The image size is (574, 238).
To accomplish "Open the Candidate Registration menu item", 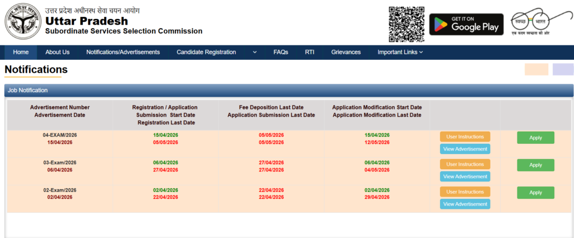I will click(206, 52).
